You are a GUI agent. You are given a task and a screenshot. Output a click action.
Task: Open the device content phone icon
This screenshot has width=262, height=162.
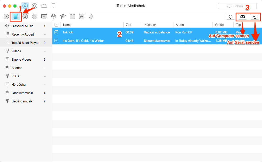point(53,6)
